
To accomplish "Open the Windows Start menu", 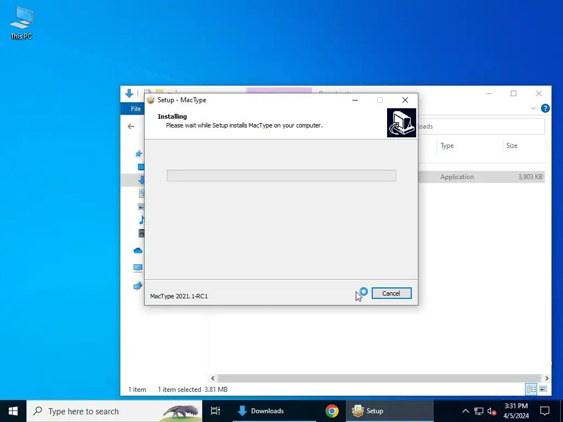I will pyautogui.click(x=13, y=411).
